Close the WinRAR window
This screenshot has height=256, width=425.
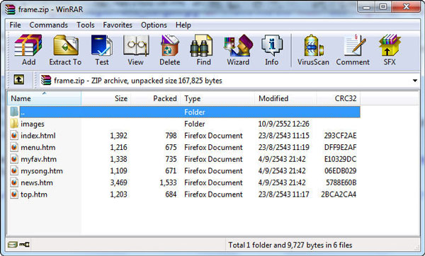(406, 7)
